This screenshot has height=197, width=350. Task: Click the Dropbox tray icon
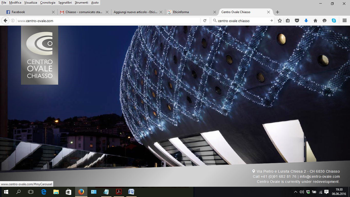click(308, 192)
